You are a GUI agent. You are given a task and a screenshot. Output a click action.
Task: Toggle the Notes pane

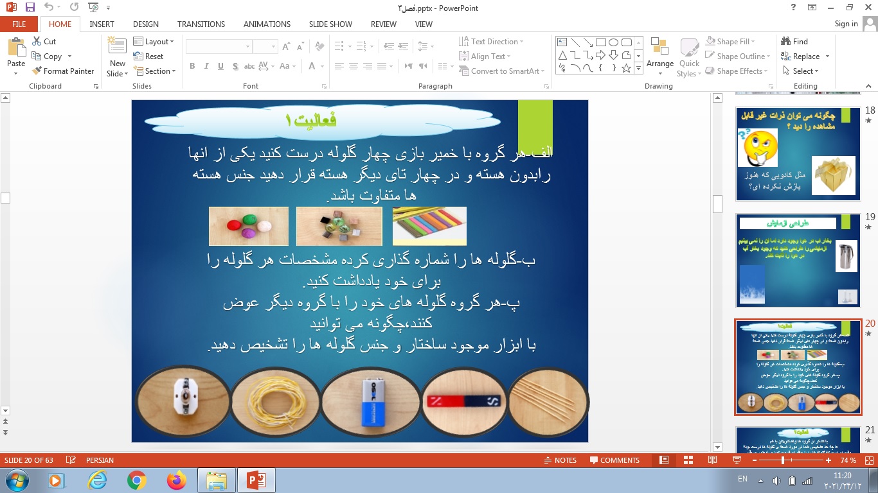tap(560, 460)
